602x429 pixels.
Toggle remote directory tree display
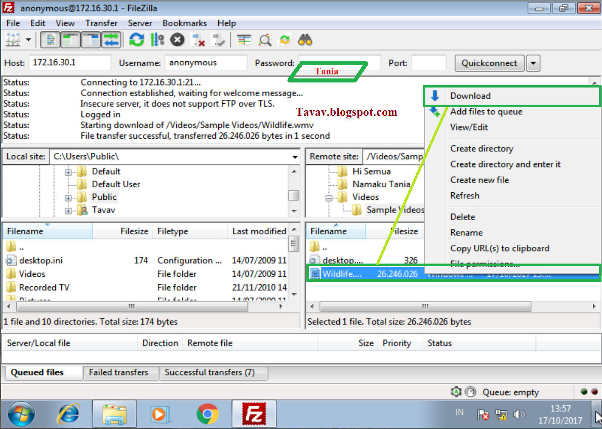91,40
